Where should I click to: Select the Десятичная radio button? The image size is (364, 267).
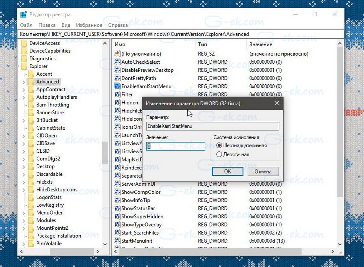pos(219,154)
